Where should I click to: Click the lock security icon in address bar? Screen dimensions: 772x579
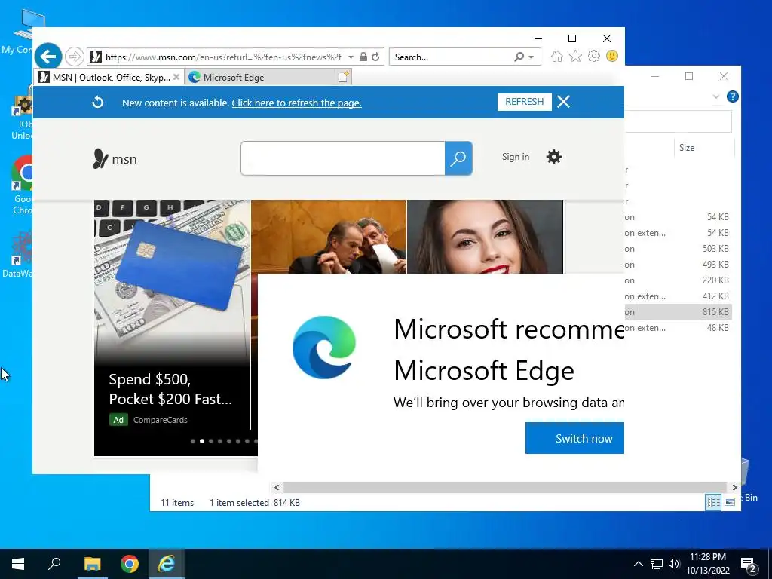point(363,57)
